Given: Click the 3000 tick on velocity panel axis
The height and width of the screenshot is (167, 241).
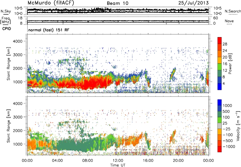Looking at the screenshot, I should click(x=18, y=117).
